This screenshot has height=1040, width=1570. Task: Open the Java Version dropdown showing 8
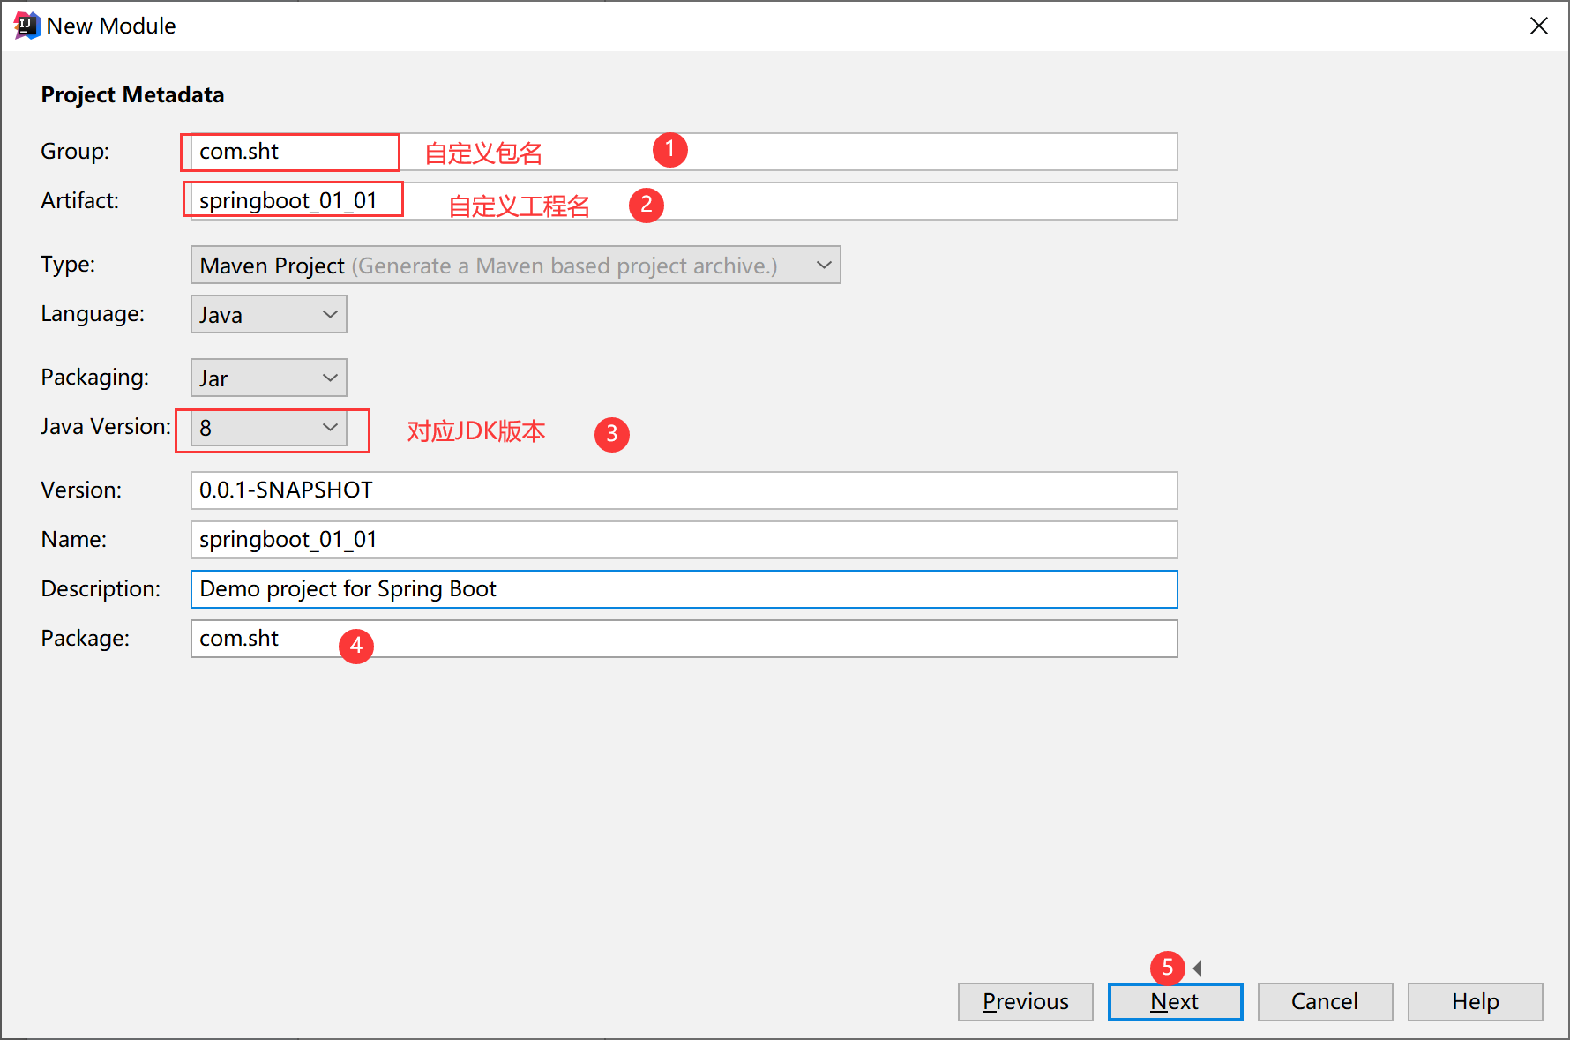(x=268, y=428)
